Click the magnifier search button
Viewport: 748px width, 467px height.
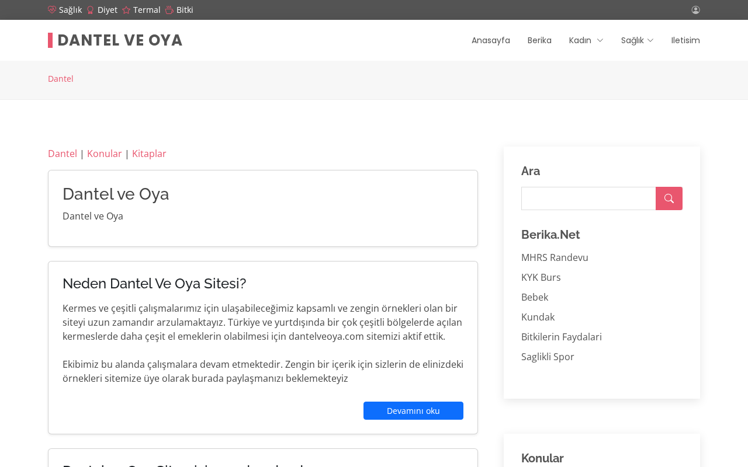(x=669, y=198)
